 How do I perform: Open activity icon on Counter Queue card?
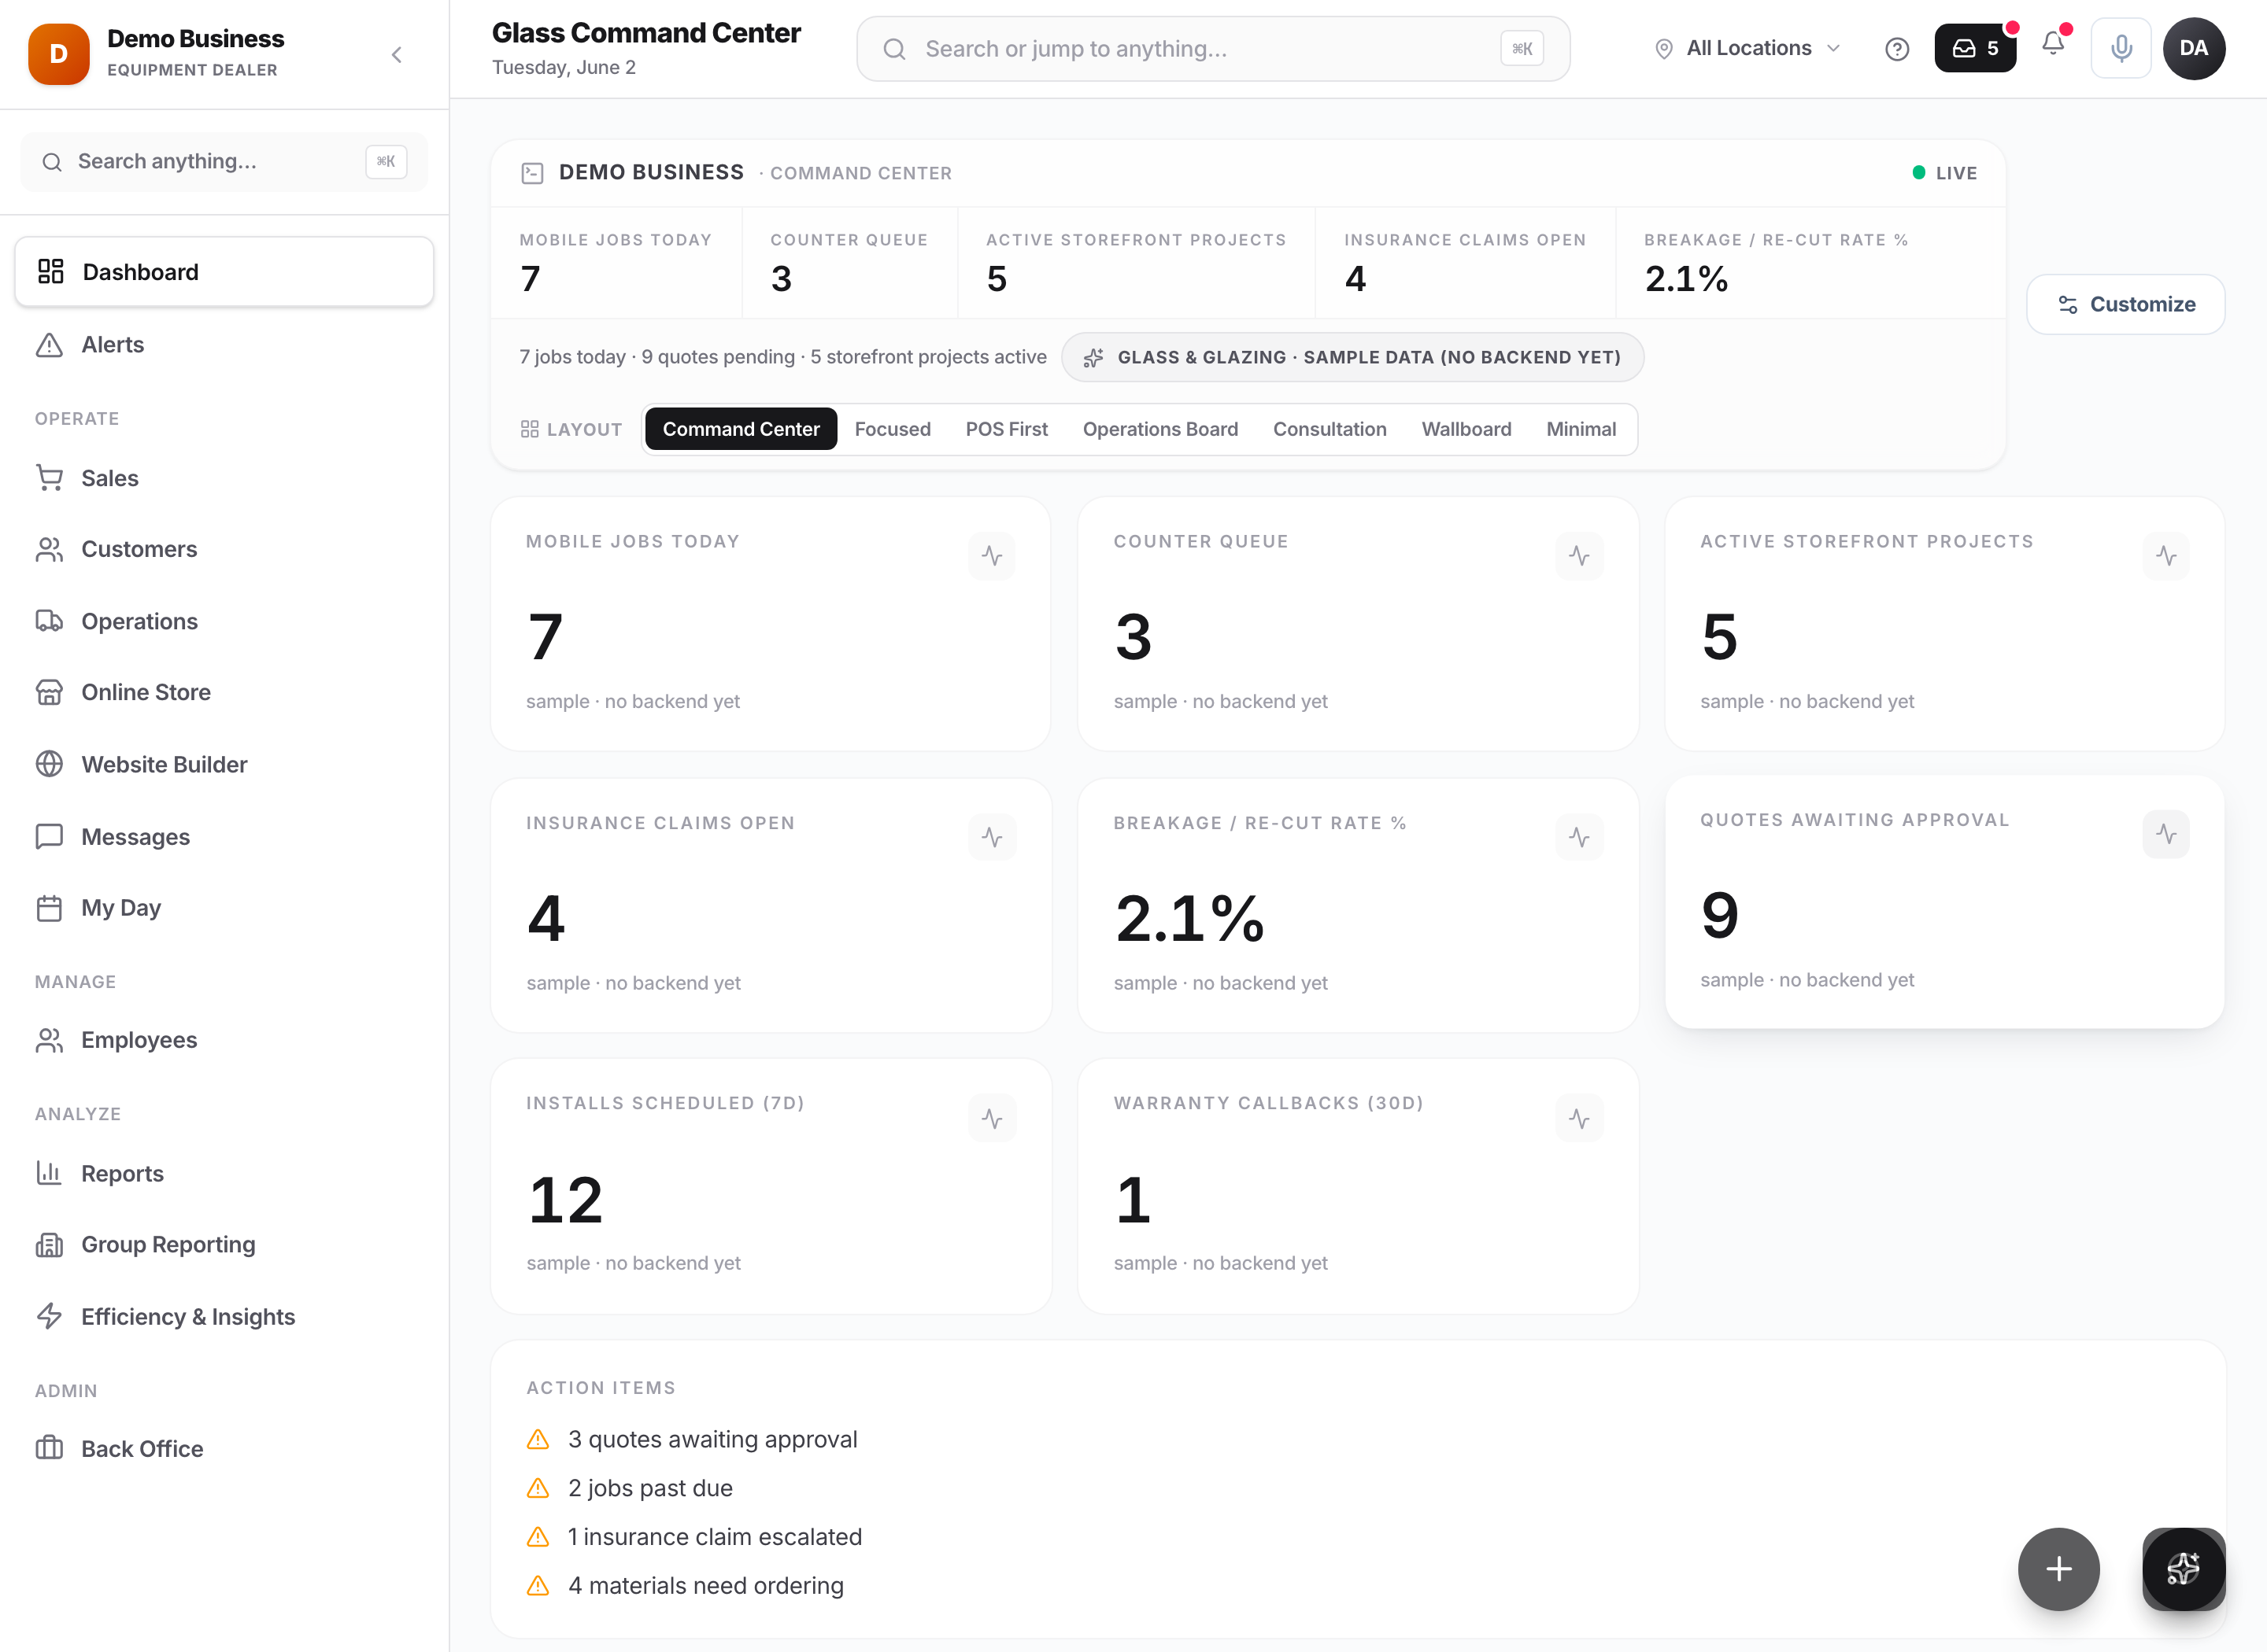pos(1579,556)
